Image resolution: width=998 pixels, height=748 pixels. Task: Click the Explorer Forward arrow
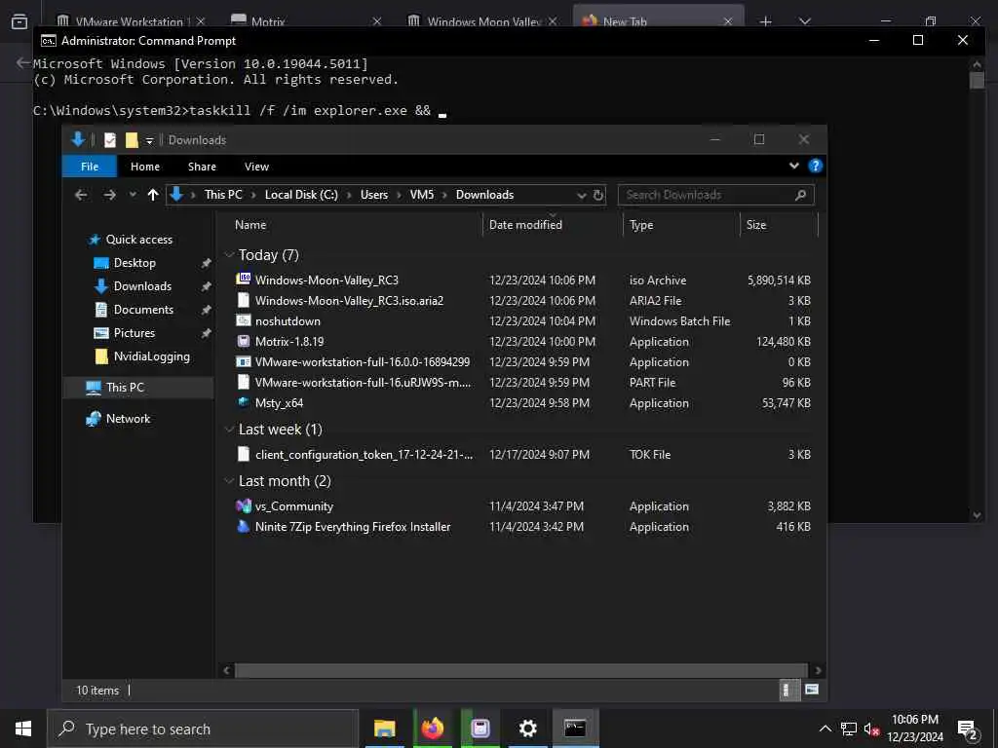[109, 195]
